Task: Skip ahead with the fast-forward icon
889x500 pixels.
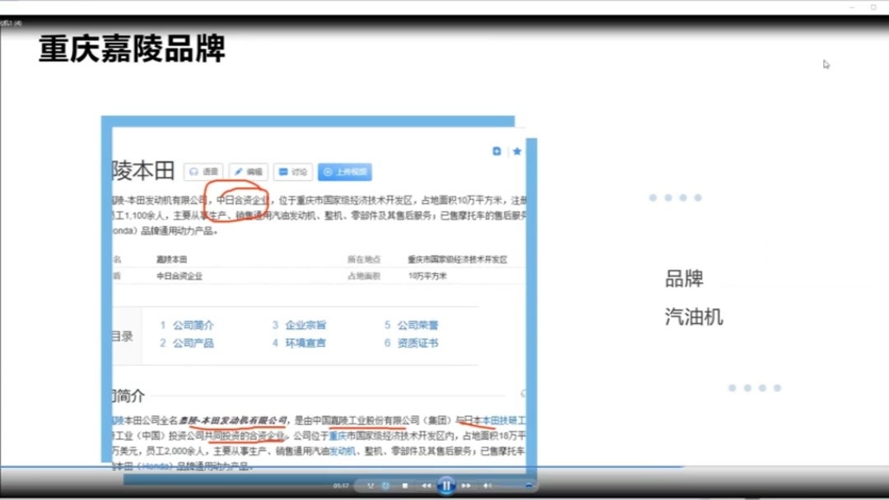Action: tap(466, 485)
